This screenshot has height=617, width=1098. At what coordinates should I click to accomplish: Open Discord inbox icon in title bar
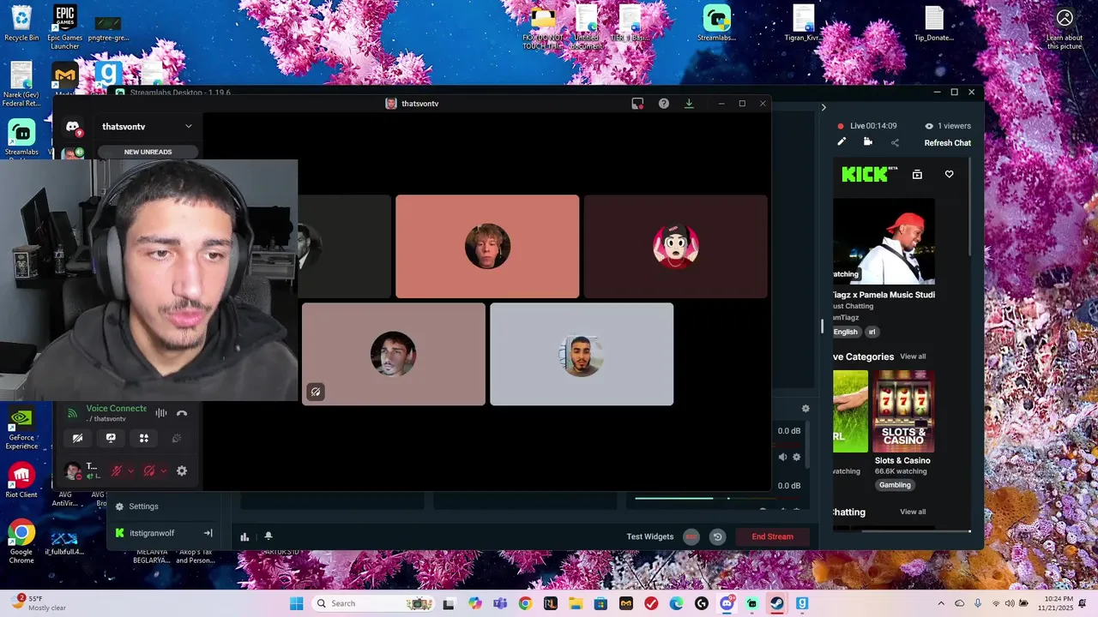[x=637, y=104]
